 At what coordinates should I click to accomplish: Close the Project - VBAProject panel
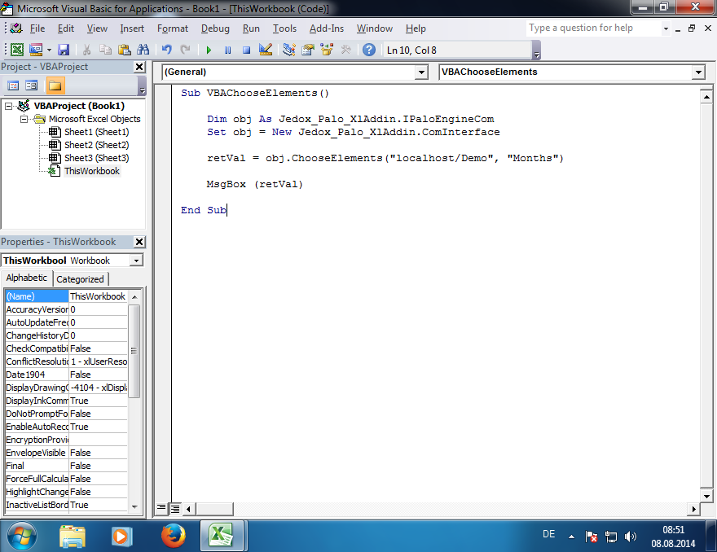click(139, 68)
